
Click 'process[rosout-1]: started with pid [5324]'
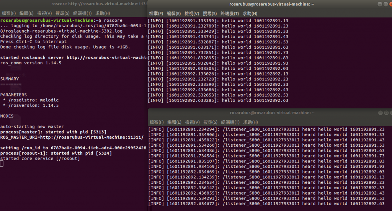coord(56,153)
